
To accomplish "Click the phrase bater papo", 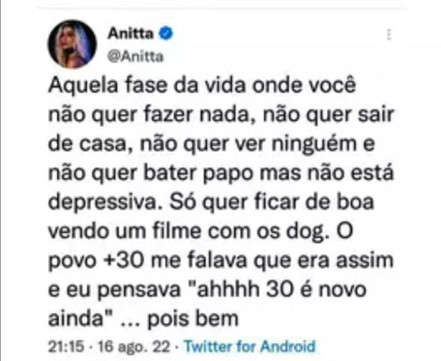I will (199, 174).
